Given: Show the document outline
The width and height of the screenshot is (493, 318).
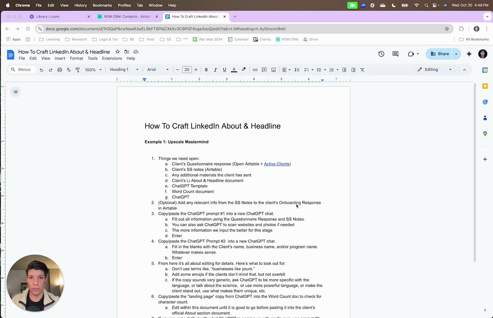Looking at the screenshot, I should tap(15, 92).
